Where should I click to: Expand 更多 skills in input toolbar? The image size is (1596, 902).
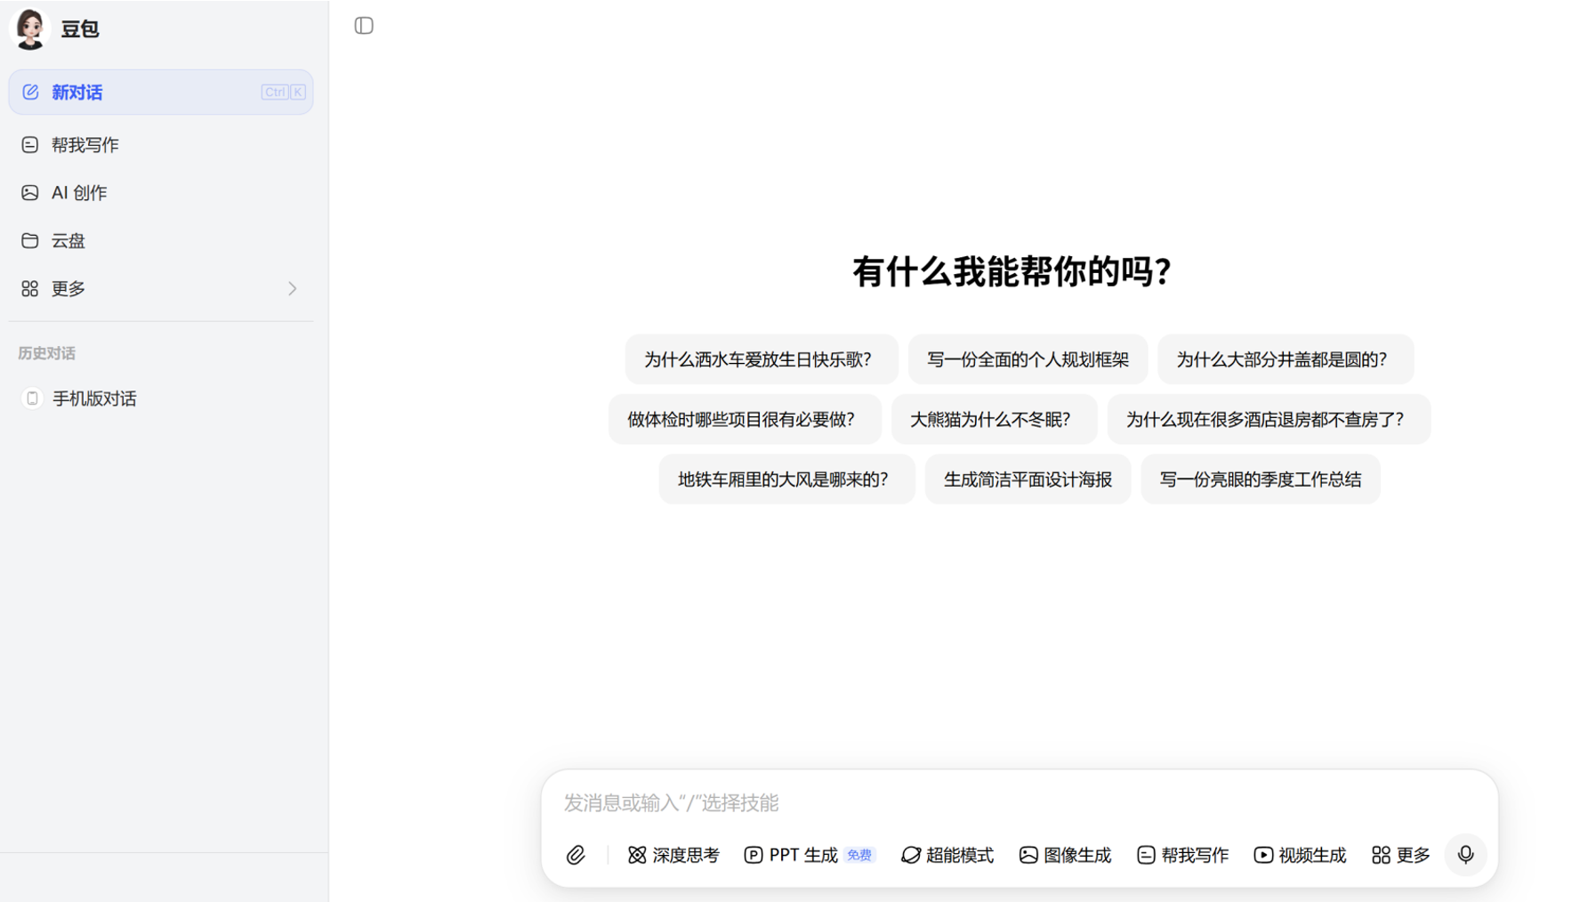click(1400, 855)
